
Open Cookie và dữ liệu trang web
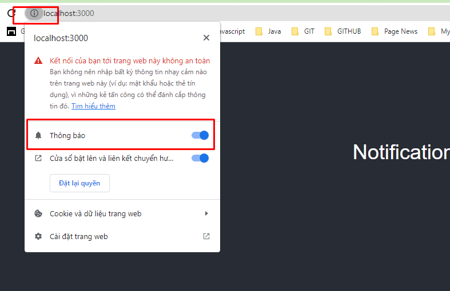pyautogui.click(x=122, y=213)
